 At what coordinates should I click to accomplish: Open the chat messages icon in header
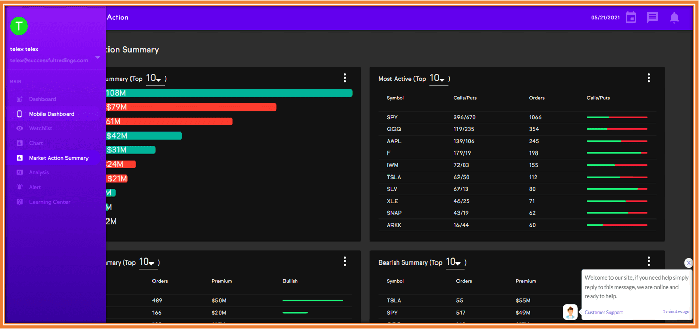click(652, 17)
